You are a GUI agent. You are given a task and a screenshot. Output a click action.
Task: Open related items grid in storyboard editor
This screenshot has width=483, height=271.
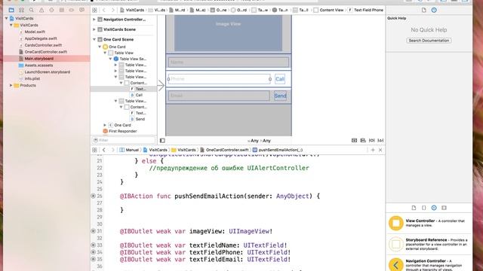(x=94, y=10)
